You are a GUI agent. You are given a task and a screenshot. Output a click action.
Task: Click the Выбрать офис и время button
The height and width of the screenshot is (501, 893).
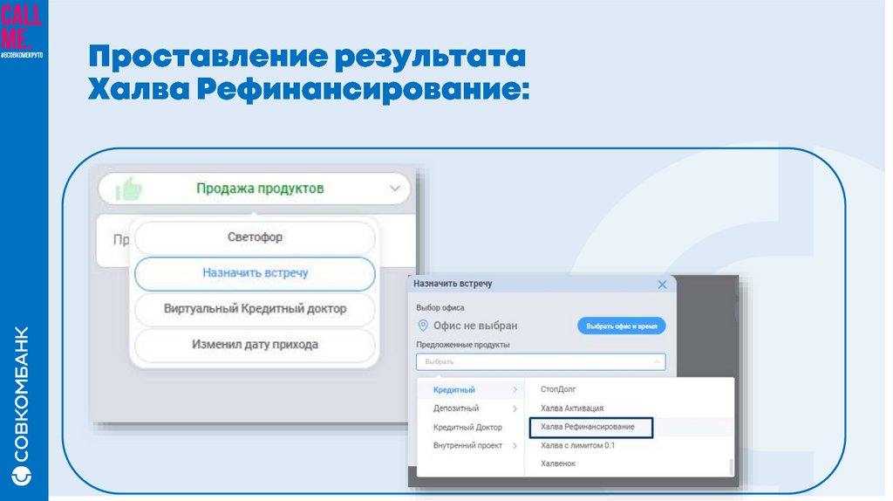coord(621,326)
